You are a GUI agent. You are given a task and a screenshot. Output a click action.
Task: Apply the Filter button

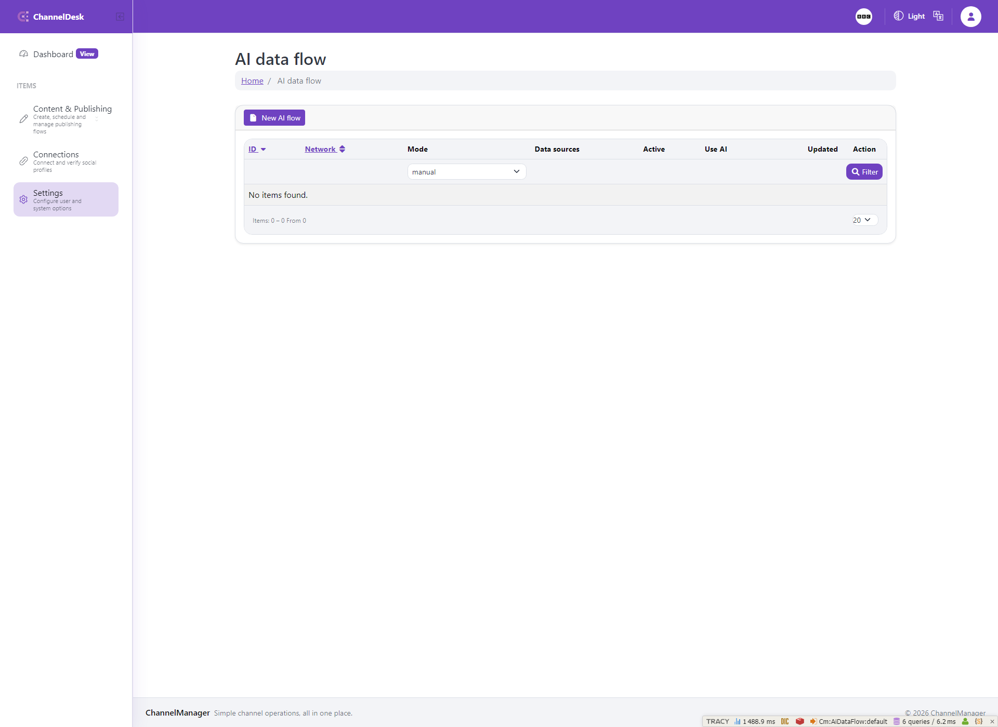click(864, 172)
